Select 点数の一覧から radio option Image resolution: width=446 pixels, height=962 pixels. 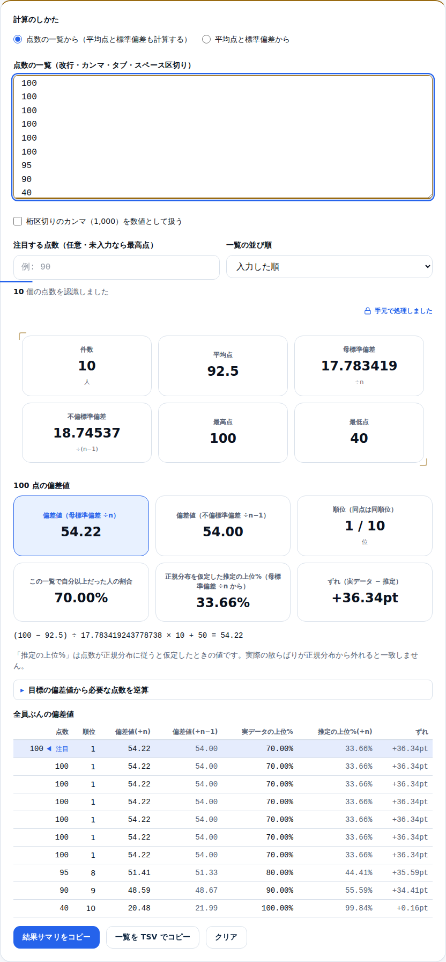[x=18, y=39]
